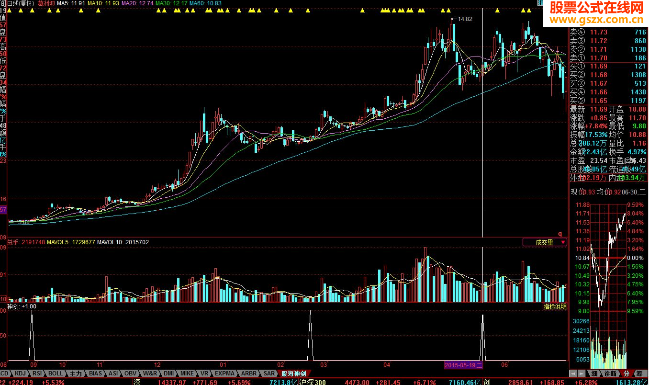Click the MA5: 11.91 legend value
The image size is (649, 385).
71,3
